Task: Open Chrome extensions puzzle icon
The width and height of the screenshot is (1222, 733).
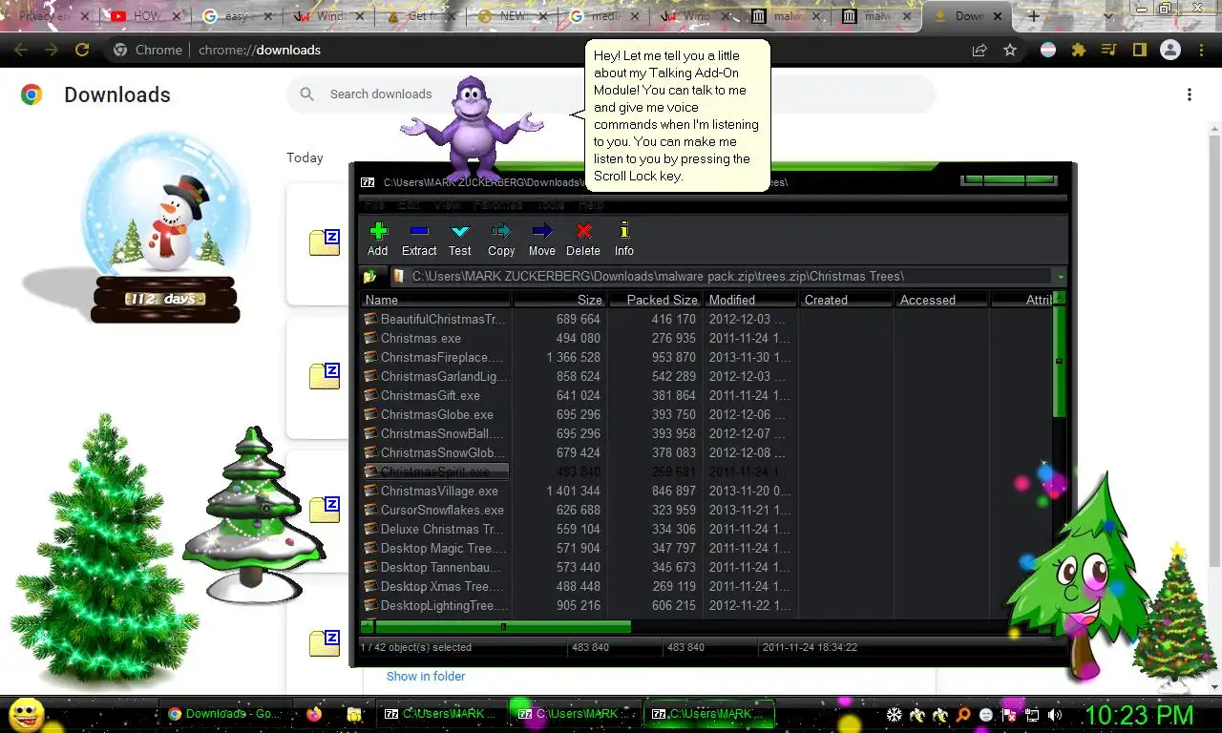Action: pyautogui.click(x=1079, y=50)
